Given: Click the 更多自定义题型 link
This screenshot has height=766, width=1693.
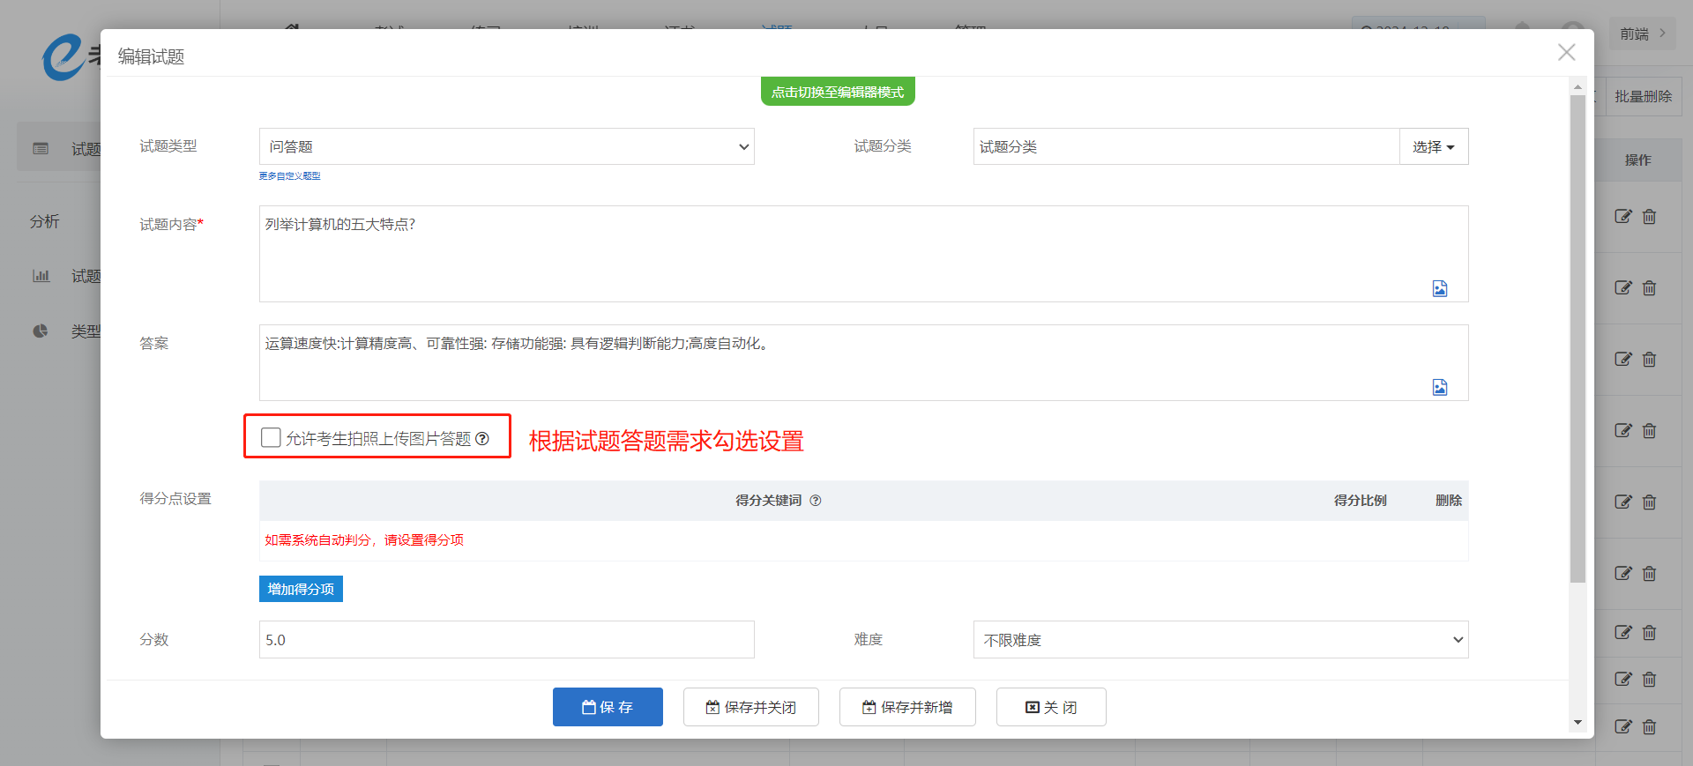Looking at the screenshot, I should click(289, 176).
